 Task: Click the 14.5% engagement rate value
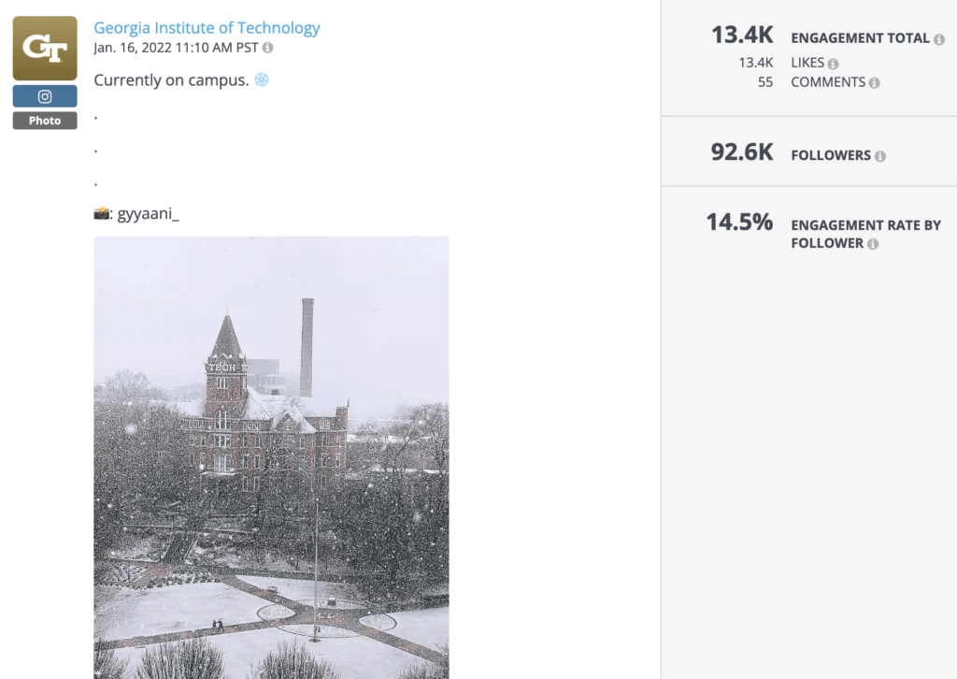[740, 224]
